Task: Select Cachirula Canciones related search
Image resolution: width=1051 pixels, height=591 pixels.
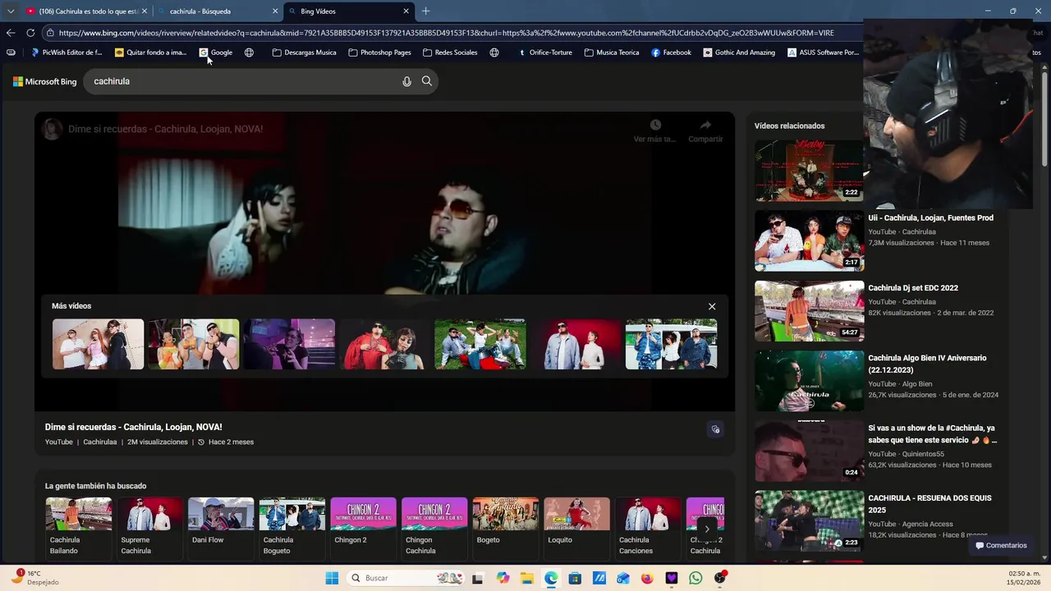Action: coord(648,527)
